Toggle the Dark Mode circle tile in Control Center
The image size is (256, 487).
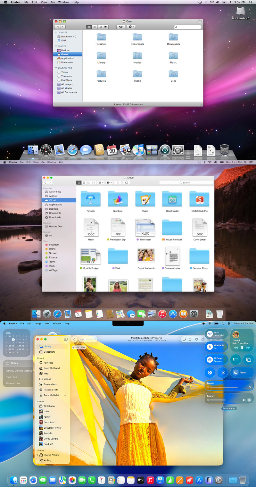click(210, 373)
